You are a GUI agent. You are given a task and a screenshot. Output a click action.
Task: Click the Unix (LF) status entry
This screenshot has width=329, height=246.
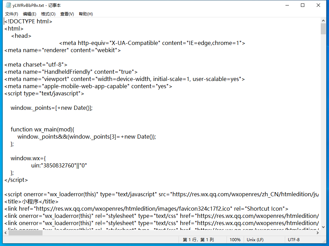(255, 240)
